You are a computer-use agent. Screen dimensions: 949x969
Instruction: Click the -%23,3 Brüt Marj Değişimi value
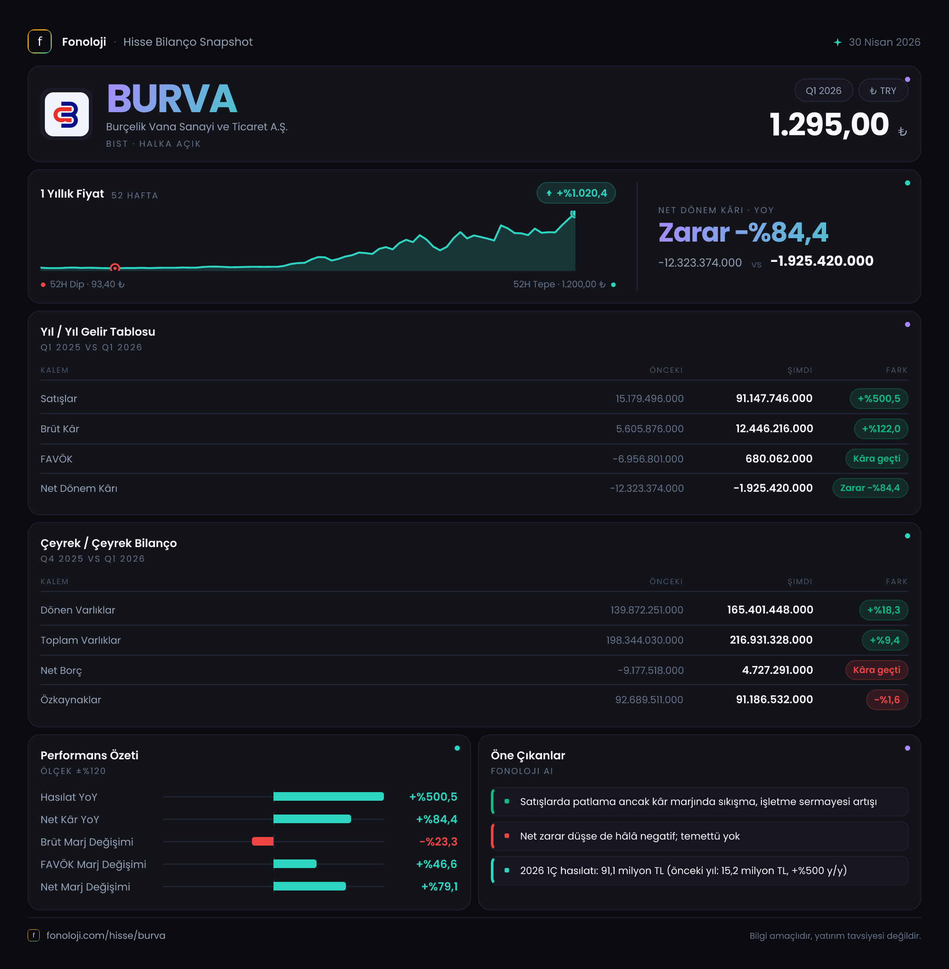click(x=438, y=842)
